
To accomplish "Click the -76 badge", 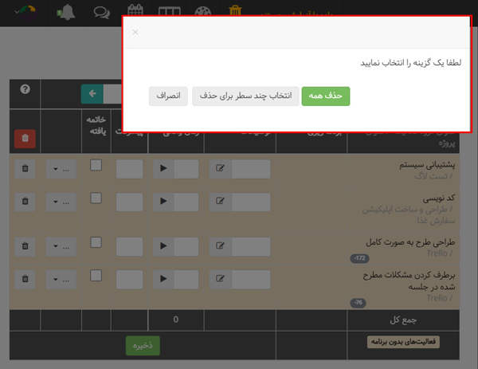I will click(358, 303).
